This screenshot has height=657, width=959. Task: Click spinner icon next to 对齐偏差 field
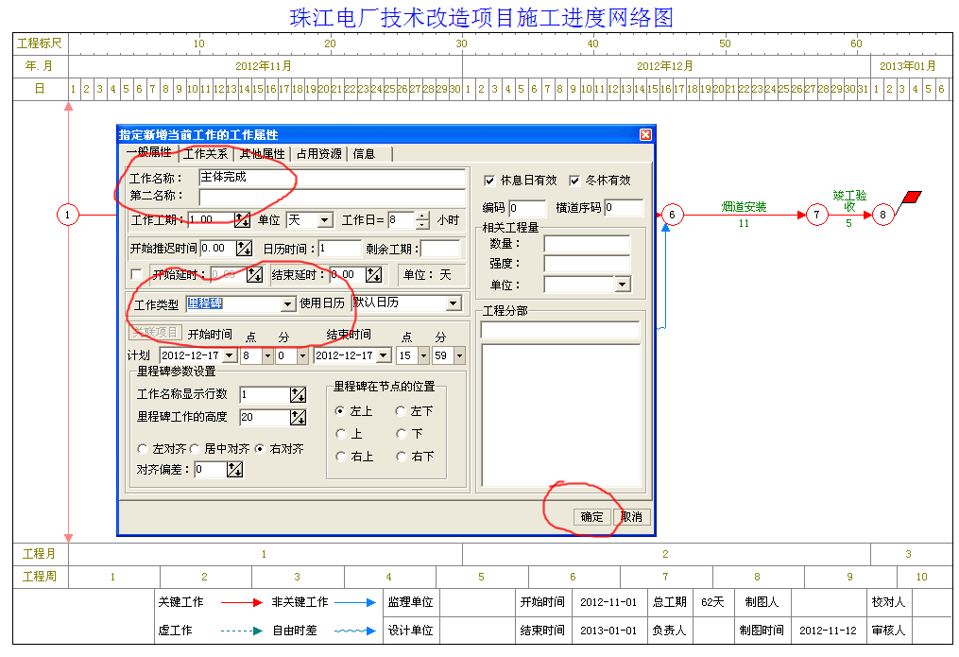click(235, 469)
